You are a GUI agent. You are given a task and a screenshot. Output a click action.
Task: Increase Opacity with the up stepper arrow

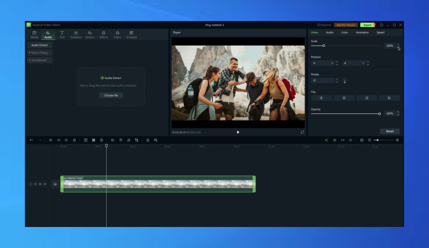click(398, 112)
